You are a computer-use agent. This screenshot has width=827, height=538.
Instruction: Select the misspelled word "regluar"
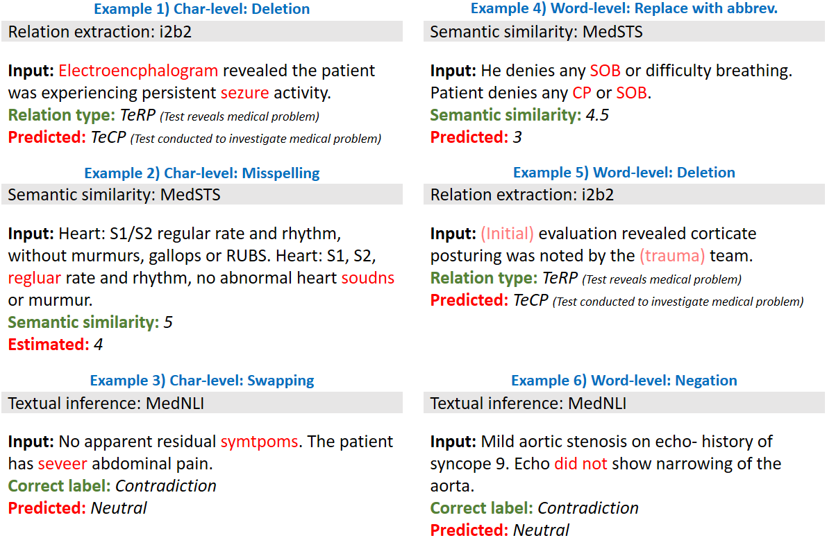[x=34, y=279]
